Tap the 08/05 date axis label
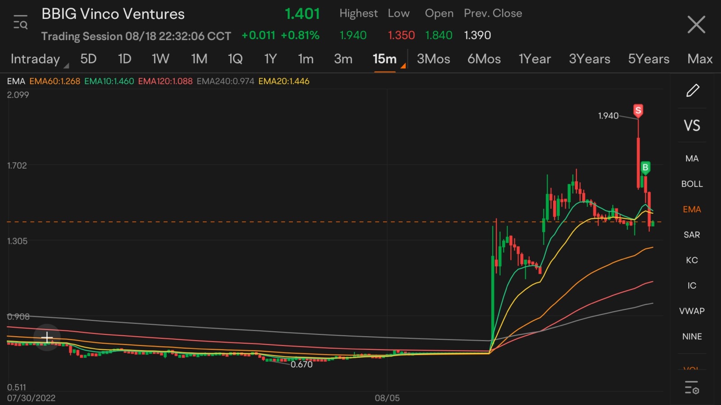The image size is (721, 405). (387, 398)
